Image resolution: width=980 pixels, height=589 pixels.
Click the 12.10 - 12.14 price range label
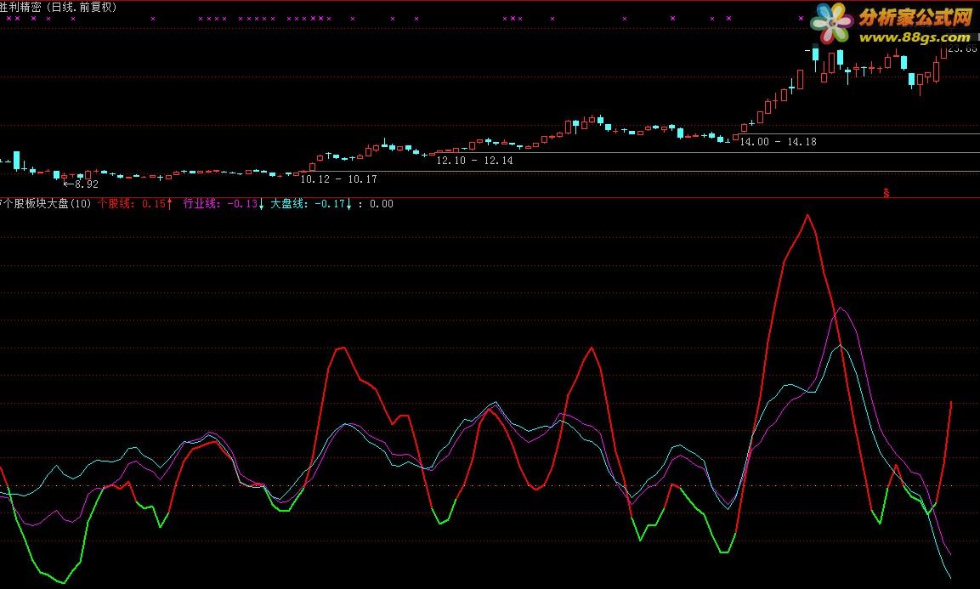[474, 161]
